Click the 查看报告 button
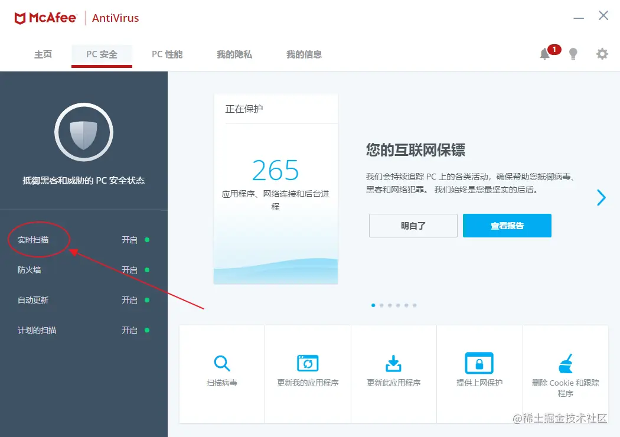The width and height of the screenshot is (620, 437). click(507, 226)
